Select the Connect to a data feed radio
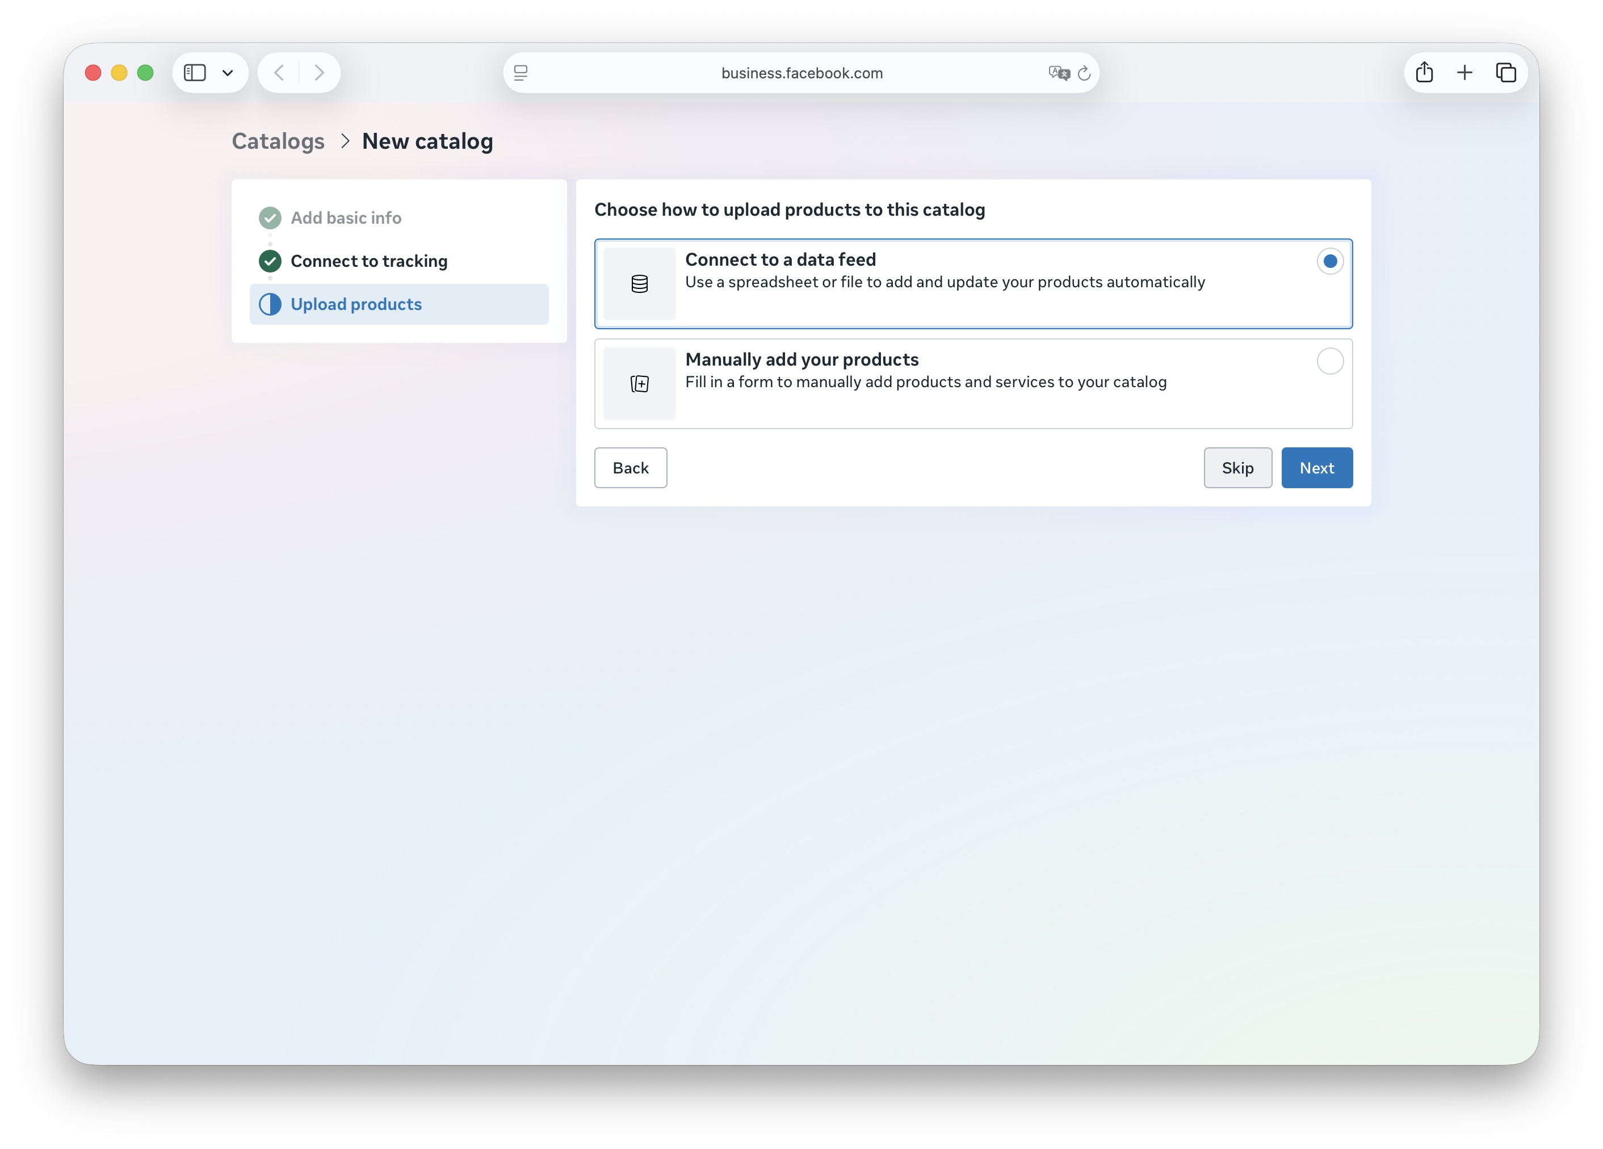 click(x=1329, y=262)
